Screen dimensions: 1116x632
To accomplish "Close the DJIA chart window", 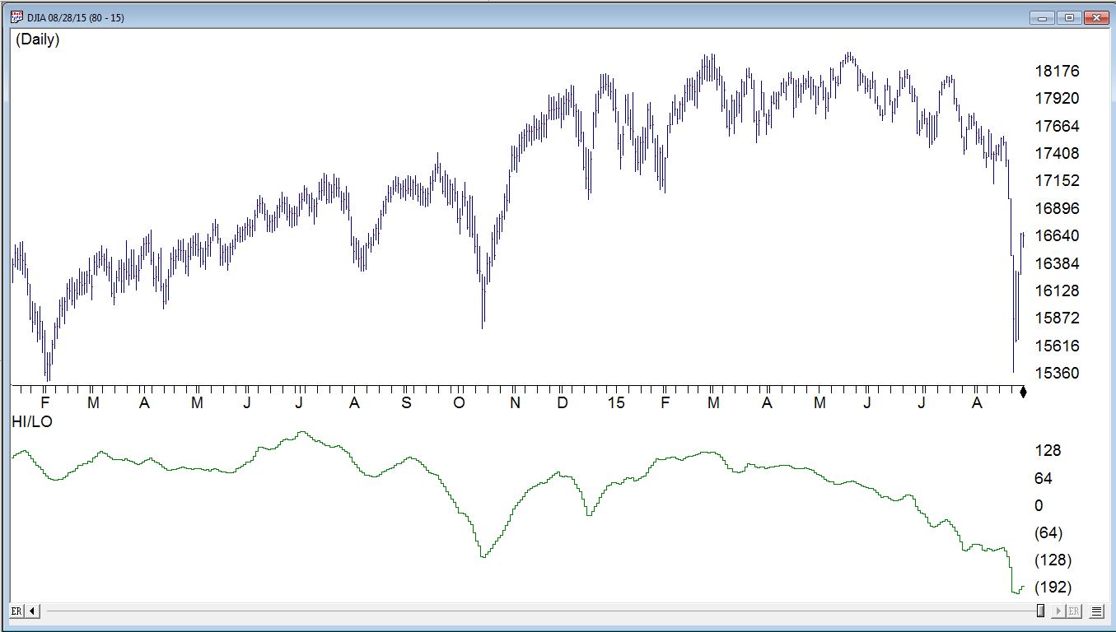I will [x=1095, y=17].
